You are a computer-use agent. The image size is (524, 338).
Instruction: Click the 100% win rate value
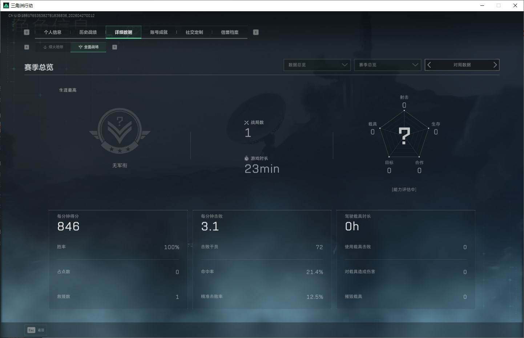[172, 247]
